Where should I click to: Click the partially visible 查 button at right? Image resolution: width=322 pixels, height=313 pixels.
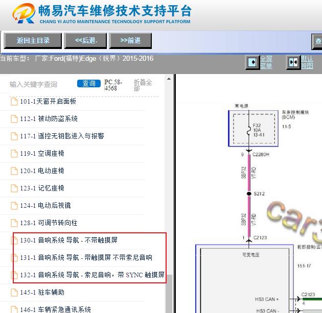coord(318,41)
